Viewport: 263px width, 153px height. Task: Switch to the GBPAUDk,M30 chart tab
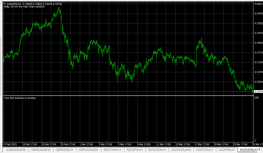(x=41, y=150)
